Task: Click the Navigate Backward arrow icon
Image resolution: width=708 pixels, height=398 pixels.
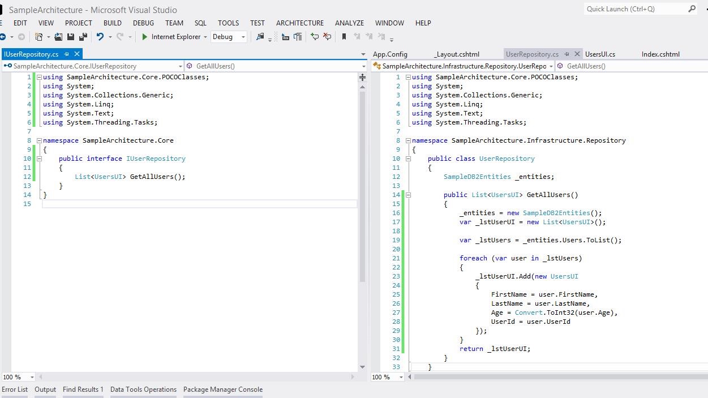Action: (3, 37)
